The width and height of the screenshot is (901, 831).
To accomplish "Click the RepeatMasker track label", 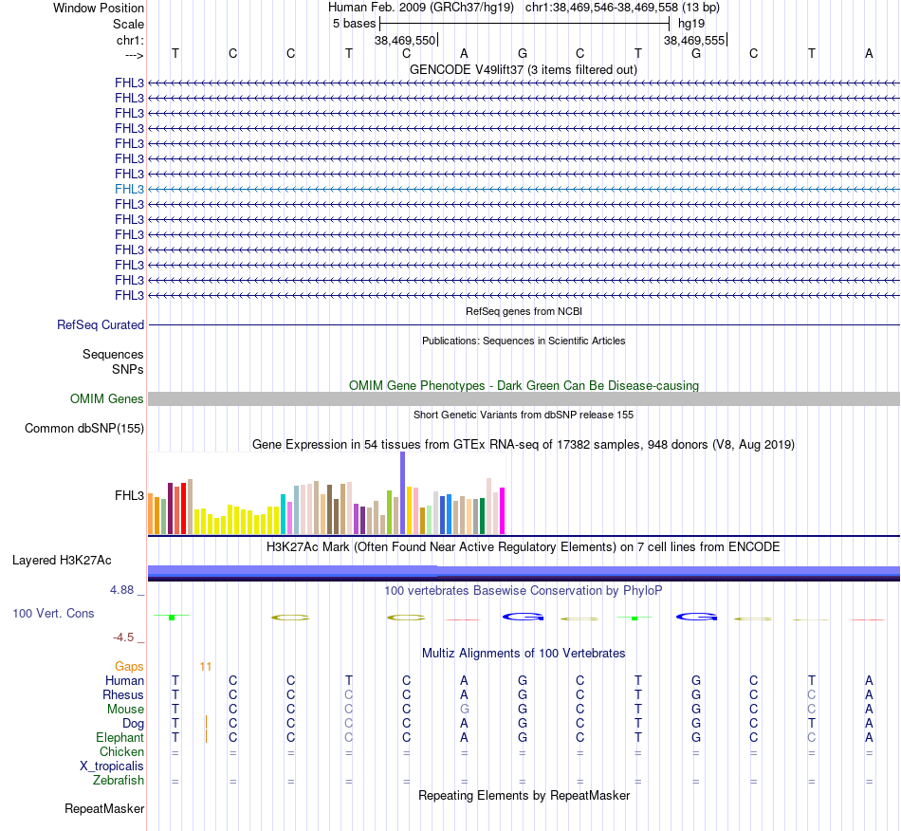I will [104, 808].
